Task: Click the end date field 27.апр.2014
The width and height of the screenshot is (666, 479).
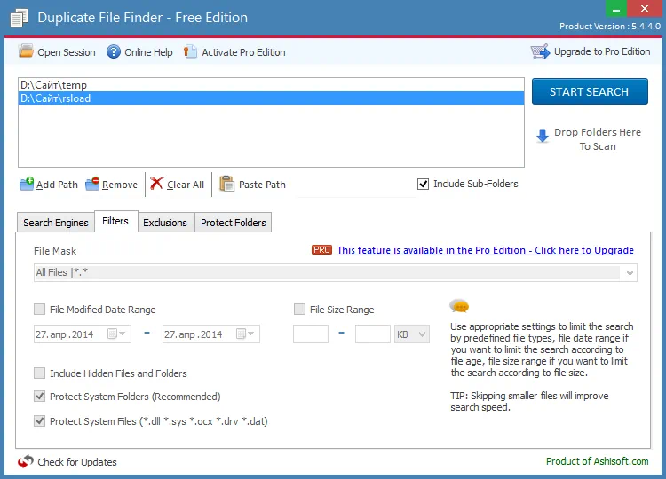Action: pyautogui.click(x=210, y=334)
